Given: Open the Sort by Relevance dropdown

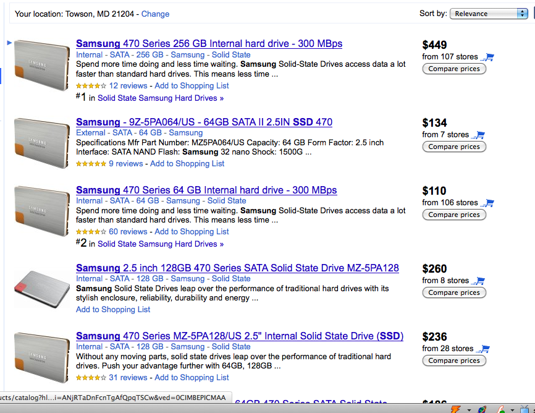Looking at the screenshot, I should [489, 14].
